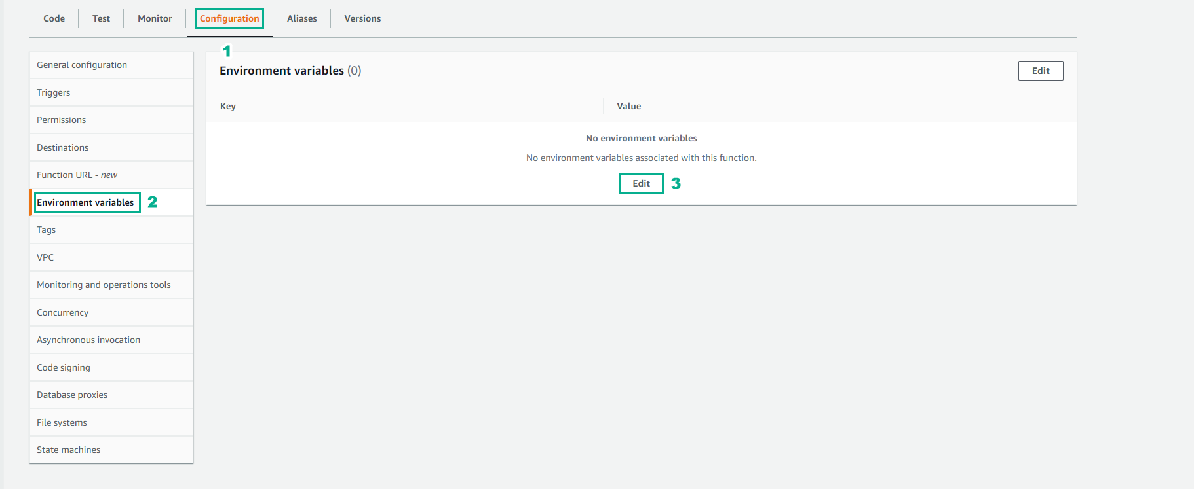Screen dimensions: 1194x489
Task: Click the Key column header
Action: (x=228, y=106)
